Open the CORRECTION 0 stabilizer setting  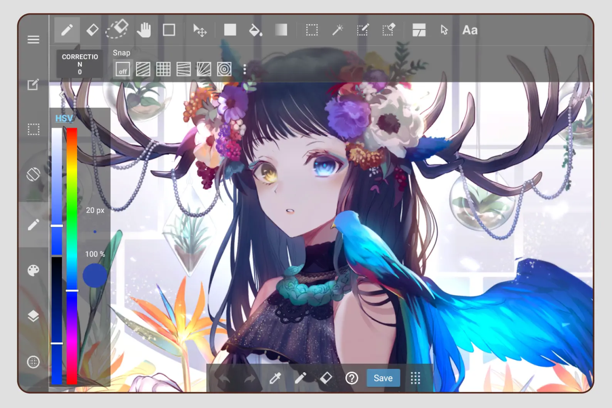pos(80,64)
